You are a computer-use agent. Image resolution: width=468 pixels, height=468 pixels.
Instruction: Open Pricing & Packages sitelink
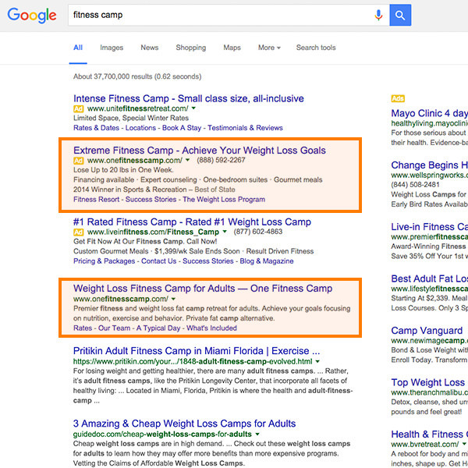pyautogui.click(x=105, y=261)
